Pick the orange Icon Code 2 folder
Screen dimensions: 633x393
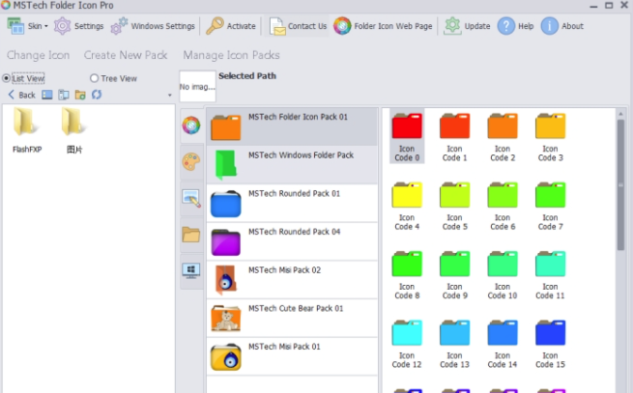[503, 137]
